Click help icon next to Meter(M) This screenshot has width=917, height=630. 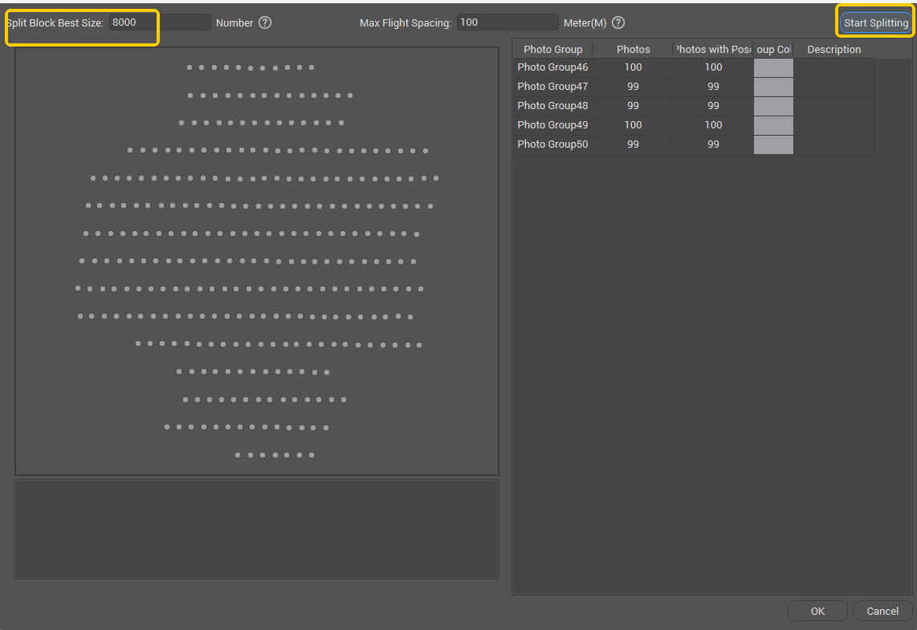pyautogui.click(x=617, y=22)
